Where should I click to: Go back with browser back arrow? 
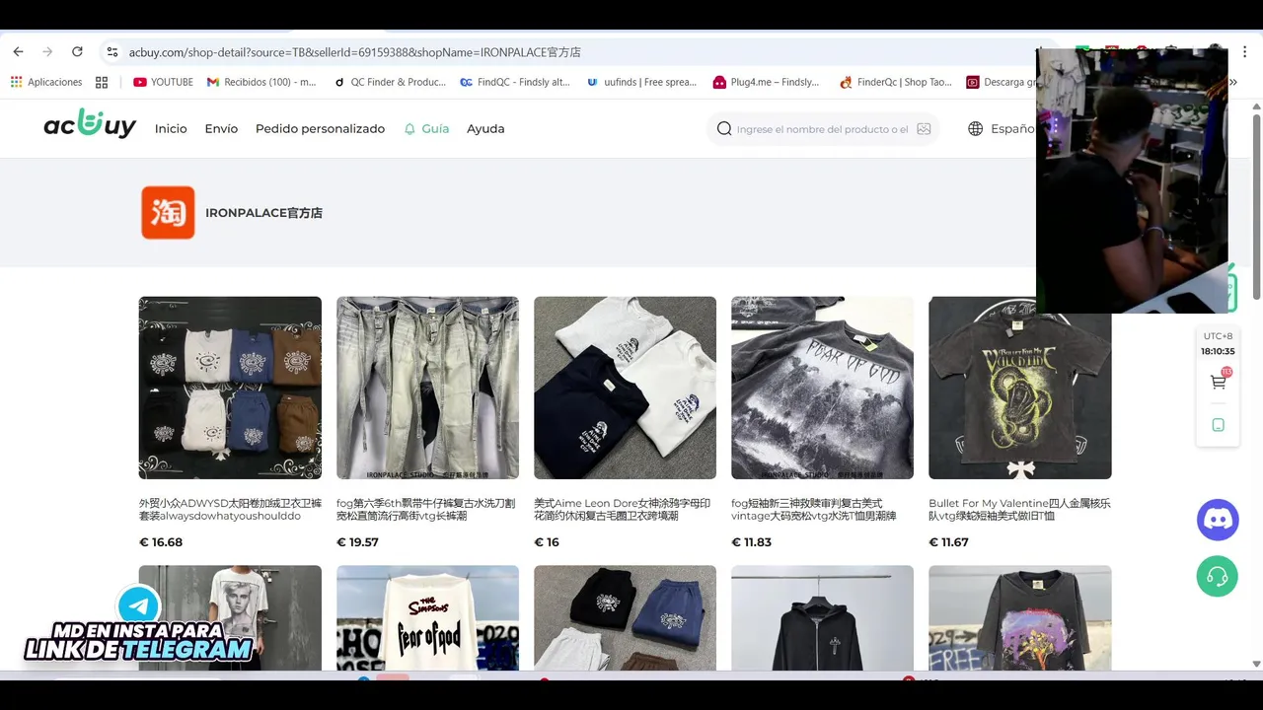[18, 51]
